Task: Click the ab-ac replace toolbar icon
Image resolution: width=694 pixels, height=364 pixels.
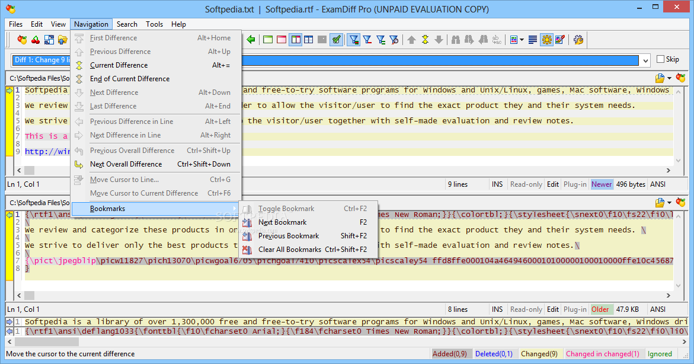Action: pyautogui.click(x=497, y=40)
